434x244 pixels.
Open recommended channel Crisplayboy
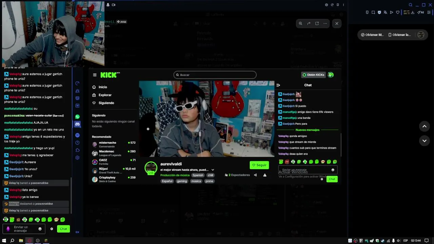pyautogui.click(x=114, y=179)
